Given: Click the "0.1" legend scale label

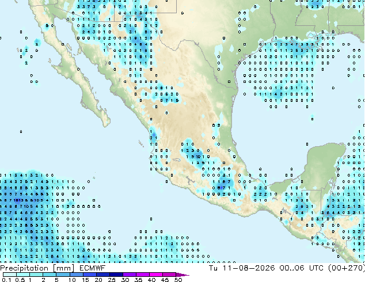Looking at the screenshot, I should tap(6, 280).
